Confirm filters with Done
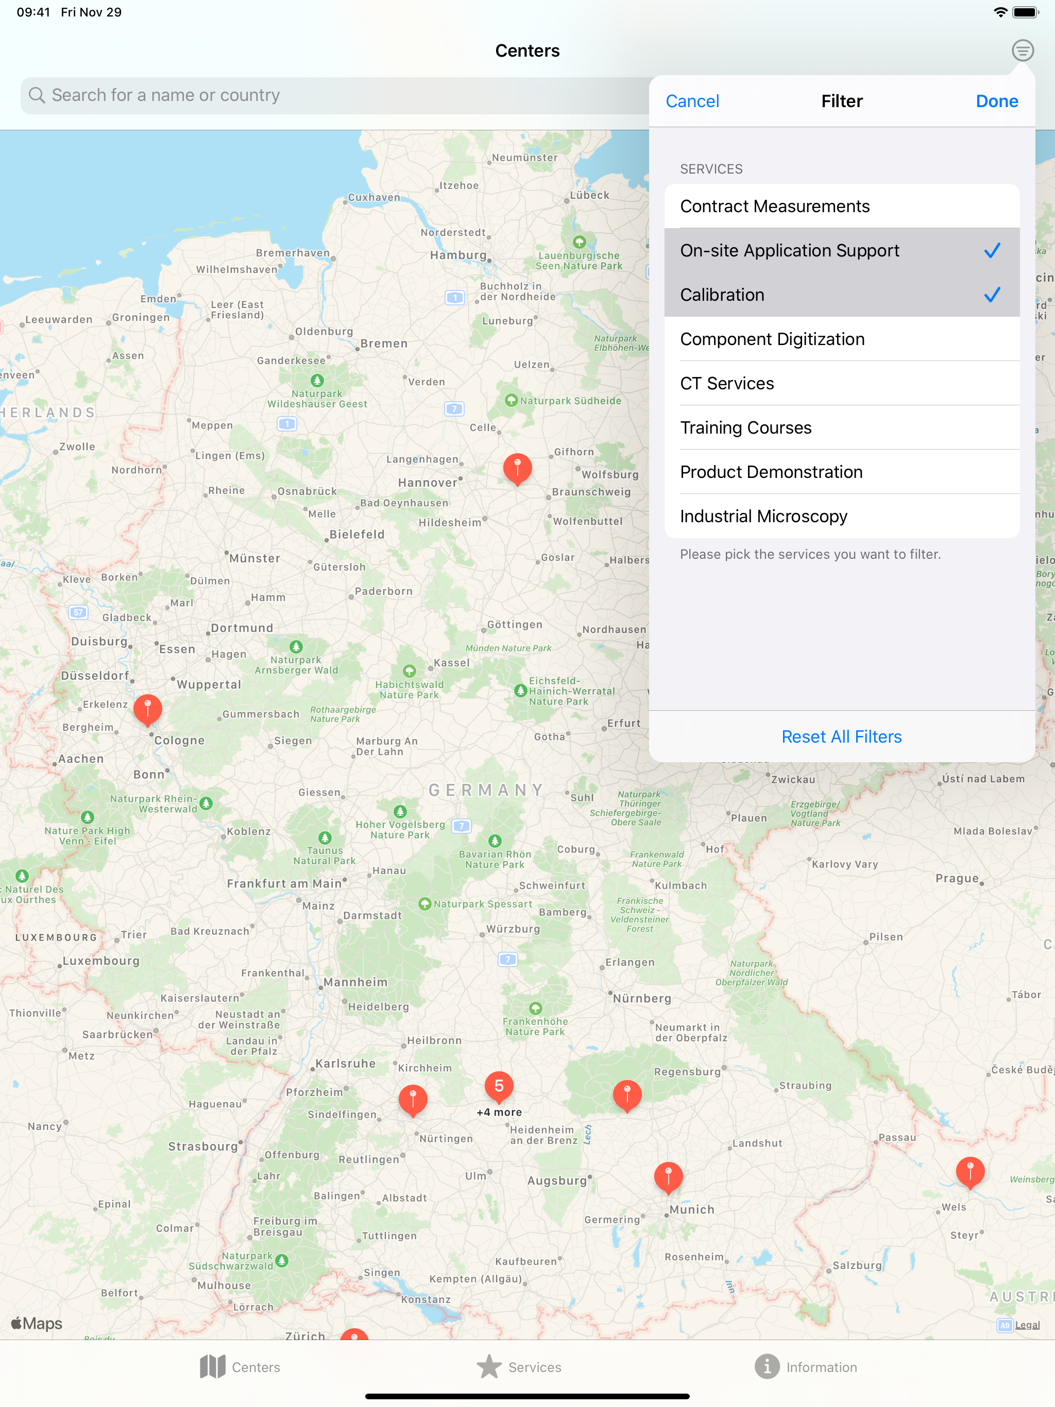1055x1407 pixels. [996, 101]
